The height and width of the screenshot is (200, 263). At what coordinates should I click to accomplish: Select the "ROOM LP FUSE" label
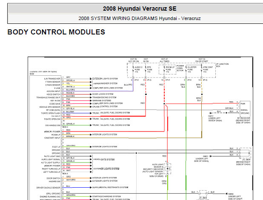click(x=170, y=69)
